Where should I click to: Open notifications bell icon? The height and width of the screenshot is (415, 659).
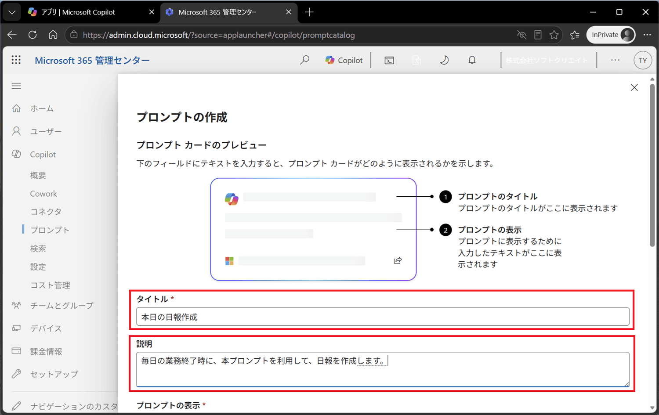(472, 60)
